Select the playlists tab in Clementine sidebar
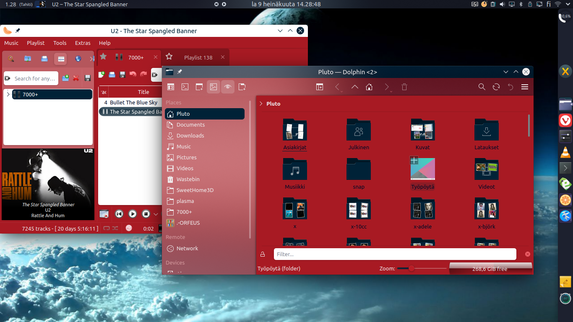Image resolution: width=573 pixels, height=322 pixels. coord(60,59)
